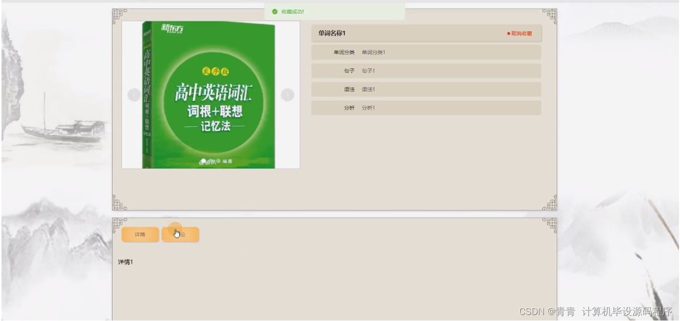Click the 分析1 value
The height and width of the screenshot is (321, 680).
368,108
